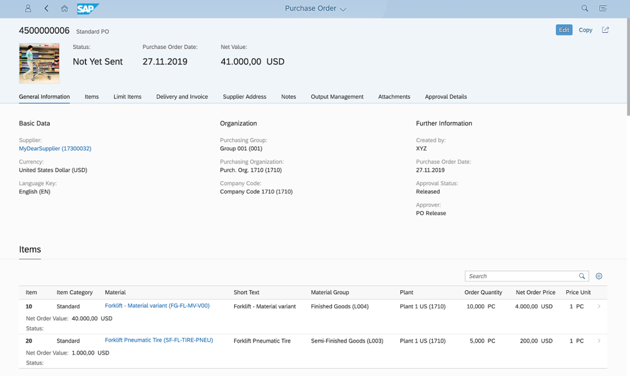This screenshot has width=630, height=376.
Task: Open the home page icon
Action: click(64, 9)
